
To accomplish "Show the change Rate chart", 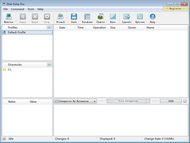I will (112, 18).
